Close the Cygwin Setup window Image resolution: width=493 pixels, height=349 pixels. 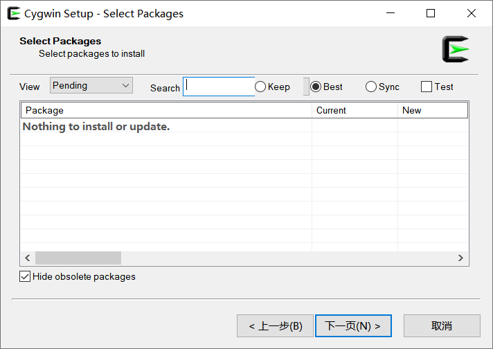472,13
